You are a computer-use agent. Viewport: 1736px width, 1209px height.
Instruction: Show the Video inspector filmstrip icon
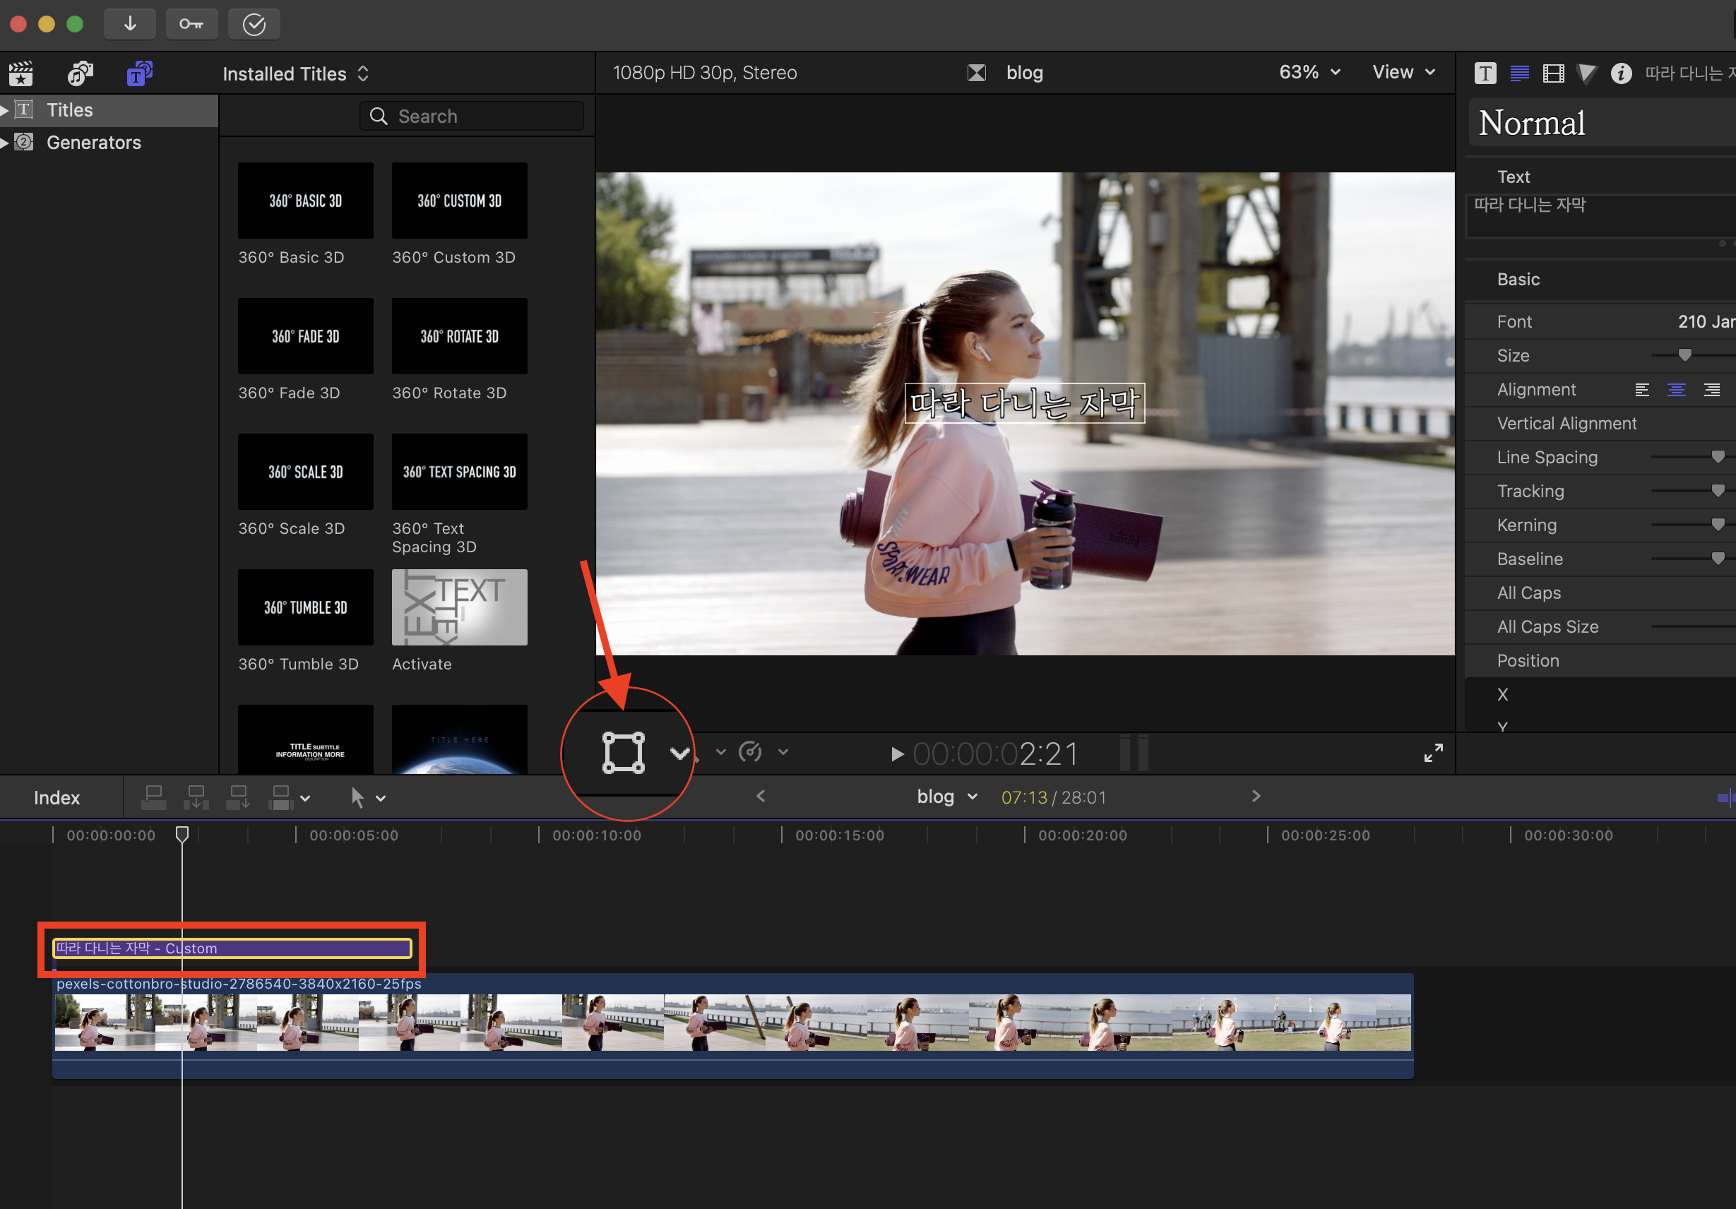coord(1553,73)
